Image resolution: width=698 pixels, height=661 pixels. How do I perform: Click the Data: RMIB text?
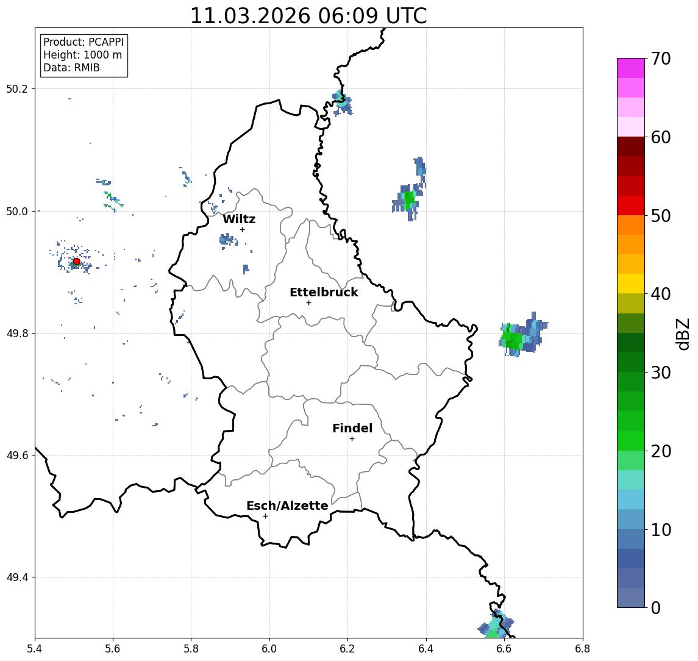[71, 68]
